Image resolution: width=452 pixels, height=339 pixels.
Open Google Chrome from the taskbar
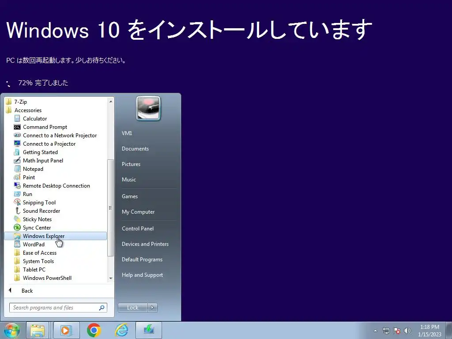pyautogui.click(x=94, y=330)
